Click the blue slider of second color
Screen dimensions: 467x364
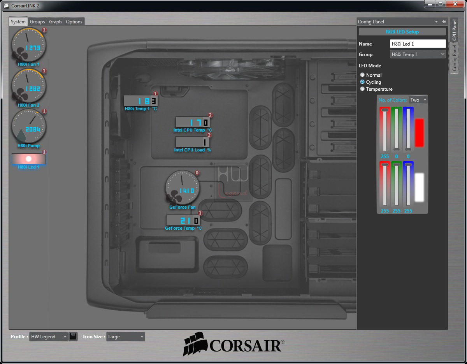[x=408, y=184]
